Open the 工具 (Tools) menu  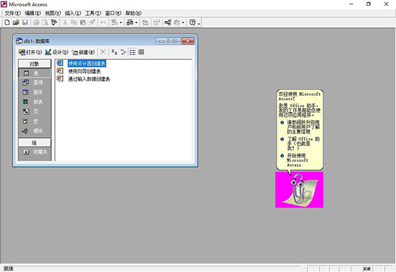point(93,13)
